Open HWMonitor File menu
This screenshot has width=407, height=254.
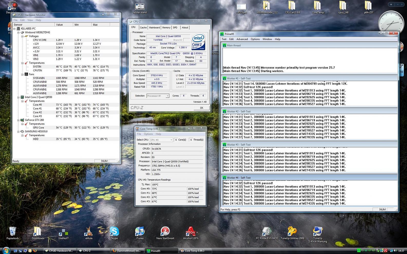point(15,20)
